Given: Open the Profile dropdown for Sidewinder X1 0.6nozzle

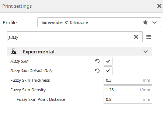Looking at the screenshot, I should pos(99,22).
